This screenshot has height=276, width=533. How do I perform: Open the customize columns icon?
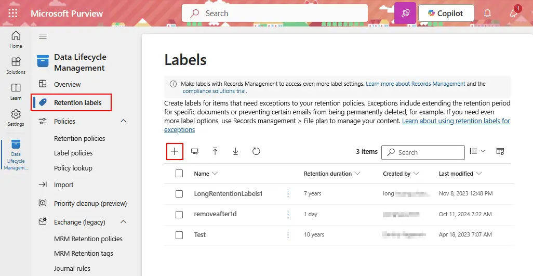tap(500, 151)
